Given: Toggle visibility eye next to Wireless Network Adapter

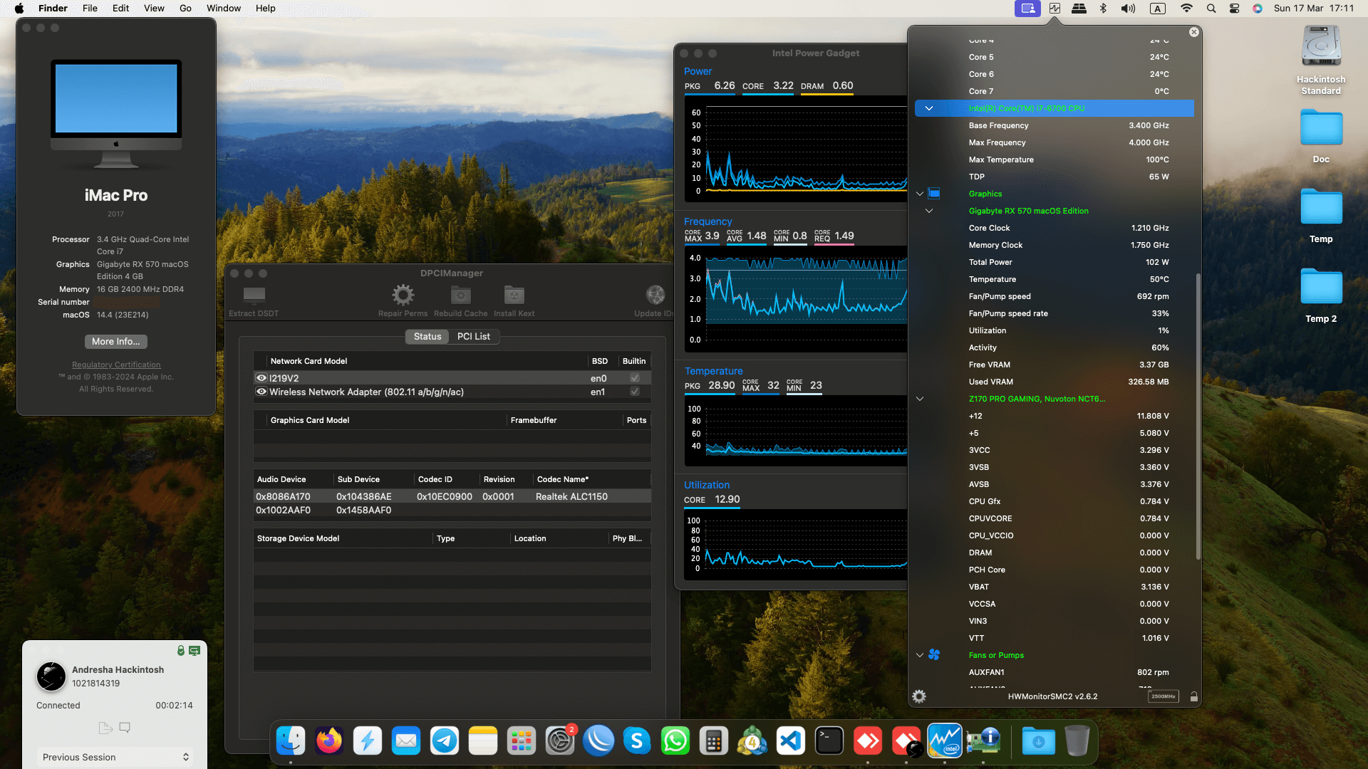Looking at the screenshot, I should (x=261, y=392).
